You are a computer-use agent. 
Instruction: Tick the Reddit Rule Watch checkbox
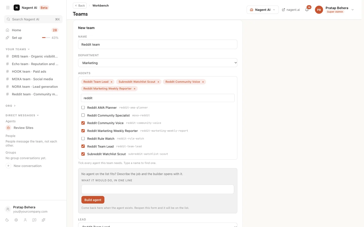(x=83, y=138)
